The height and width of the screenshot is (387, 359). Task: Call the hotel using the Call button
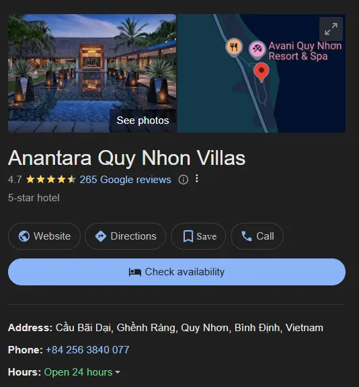257,236
